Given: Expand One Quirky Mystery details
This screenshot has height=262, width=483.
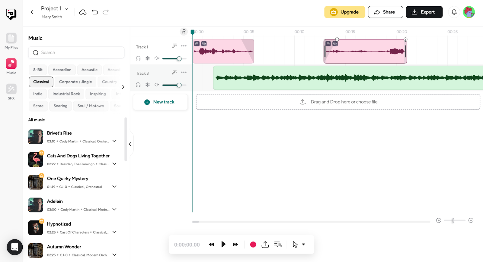Looking at the screenshot, I should [114, 186].
